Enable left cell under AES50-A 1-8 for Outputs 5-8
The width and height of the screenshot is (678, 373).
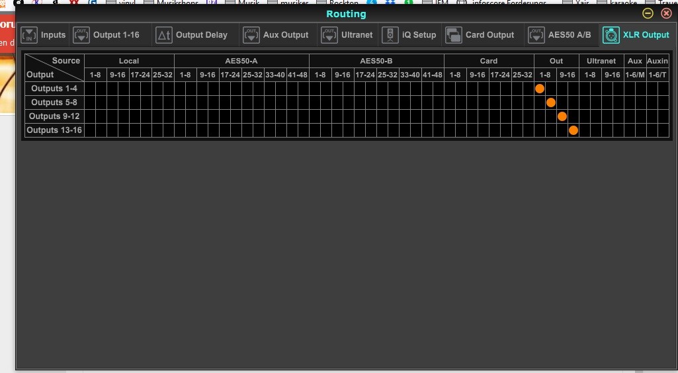[x=180, y=103]
